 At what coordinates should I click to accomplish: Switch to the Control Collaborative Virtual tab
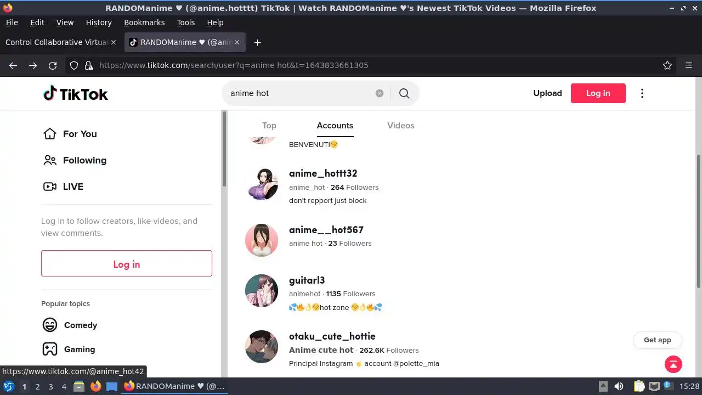(x=56, y=42)
